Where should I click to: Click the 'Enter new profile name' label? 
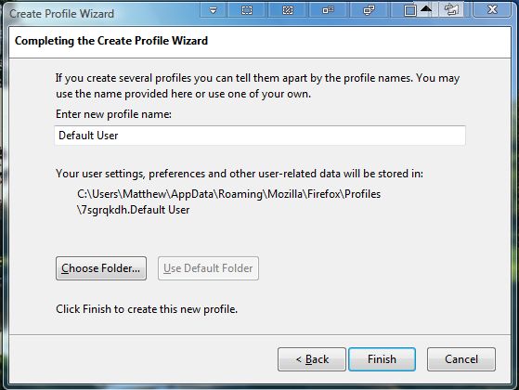tap(113, 114)
